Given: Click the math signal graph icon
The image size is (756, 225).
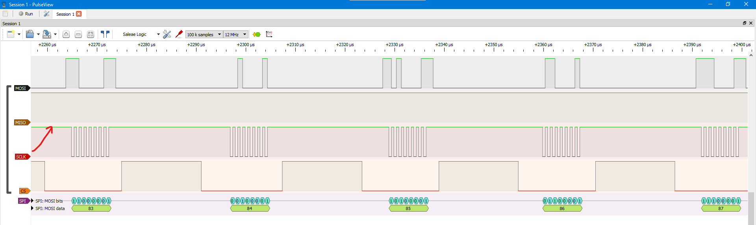Looking at the screenshot, I should pyautogui.click(x=269, y=34).
